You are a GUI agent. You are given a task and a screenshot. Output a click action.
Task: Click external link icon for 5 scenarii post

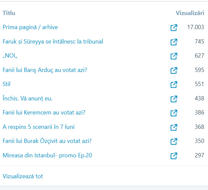pyautogui.click(x=174, y=127)
